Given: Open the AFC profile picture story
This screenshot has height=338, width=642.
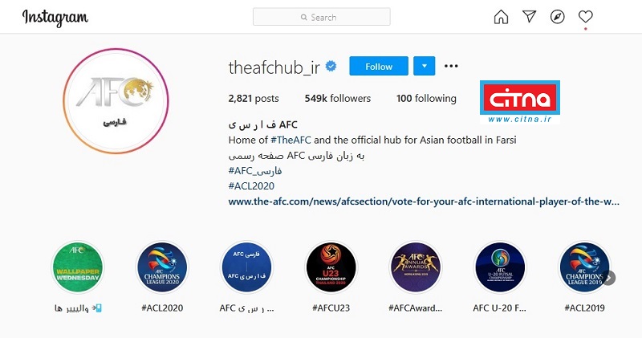Looking at the screenshot, I should click(x=116, y=101).
